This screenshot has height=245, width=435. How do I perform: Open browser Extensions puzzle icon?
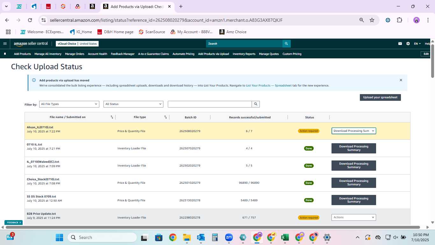click(x=399, y=20)
